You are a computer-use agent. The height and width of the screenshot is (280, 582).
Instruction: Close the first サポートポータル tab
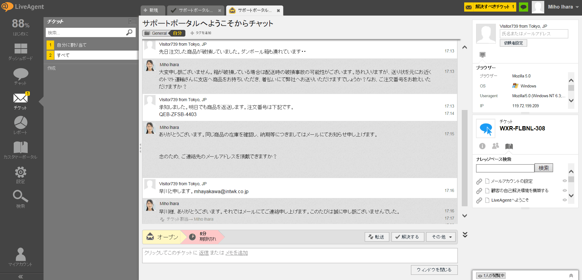coord(219,11)
